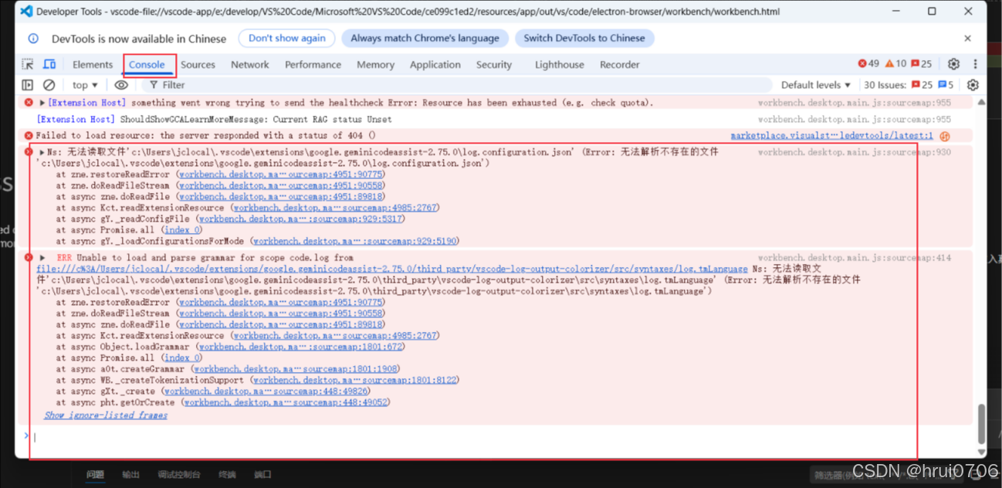This screenshot has width=1002, height=488.
Task: Minimize the Developer Tools window
Action: click(x=895, y=12)
